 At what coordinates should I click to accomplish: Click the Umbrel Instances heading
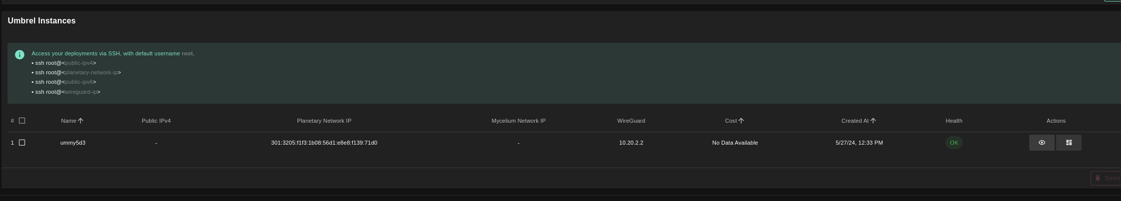click(x=42, y=21)
